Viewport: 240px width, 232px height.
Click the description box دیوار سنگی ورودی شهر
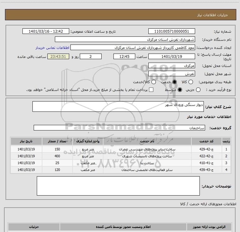pyautogui.click(x=118, y=107)
